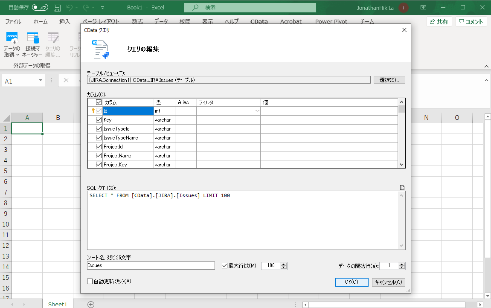The width and height of the screenshot is (491, 308).
Task: Open the Name Box dropdown arrow
Action: 41,81
